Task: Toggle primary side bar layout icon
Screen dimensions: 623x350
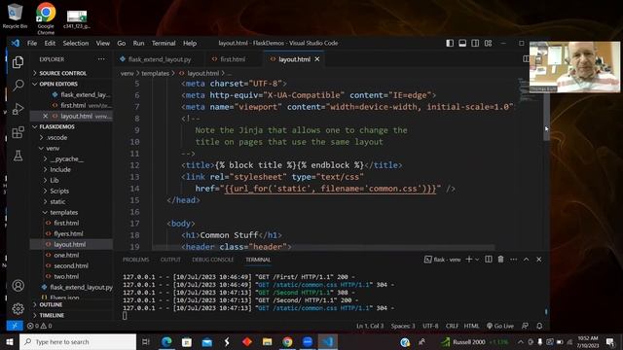Action: tap(450, 43)
